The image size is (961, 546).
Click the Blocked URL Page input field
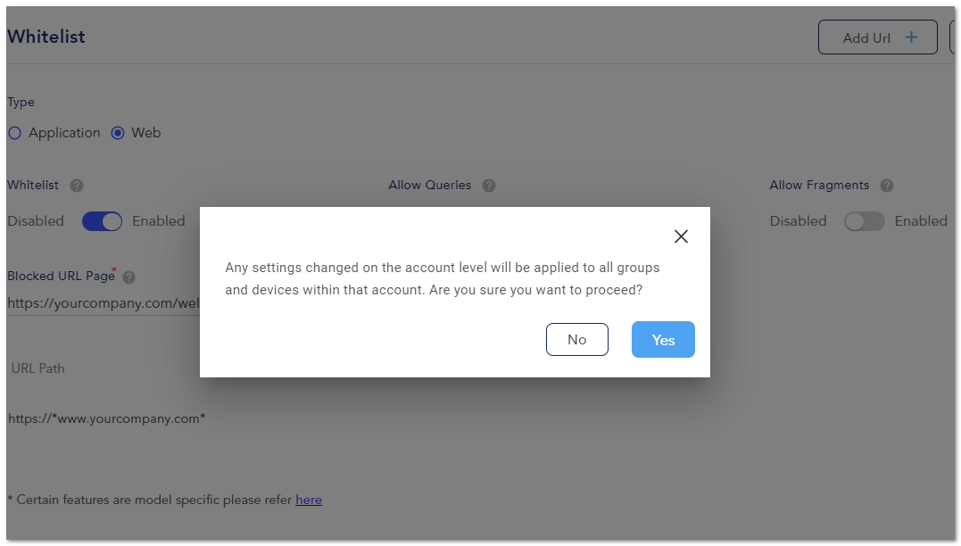(103, 303)
